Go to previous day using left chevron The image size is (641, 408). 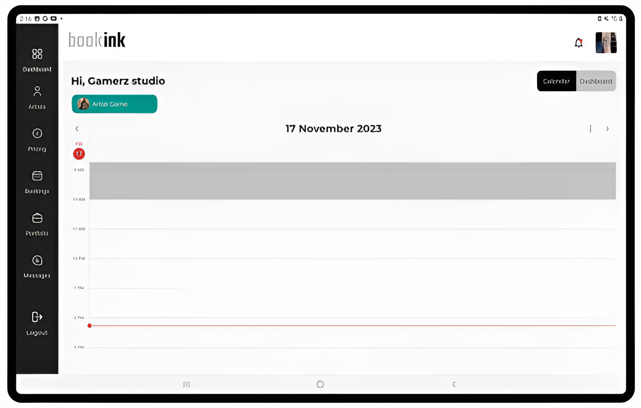tap(77, 129)
